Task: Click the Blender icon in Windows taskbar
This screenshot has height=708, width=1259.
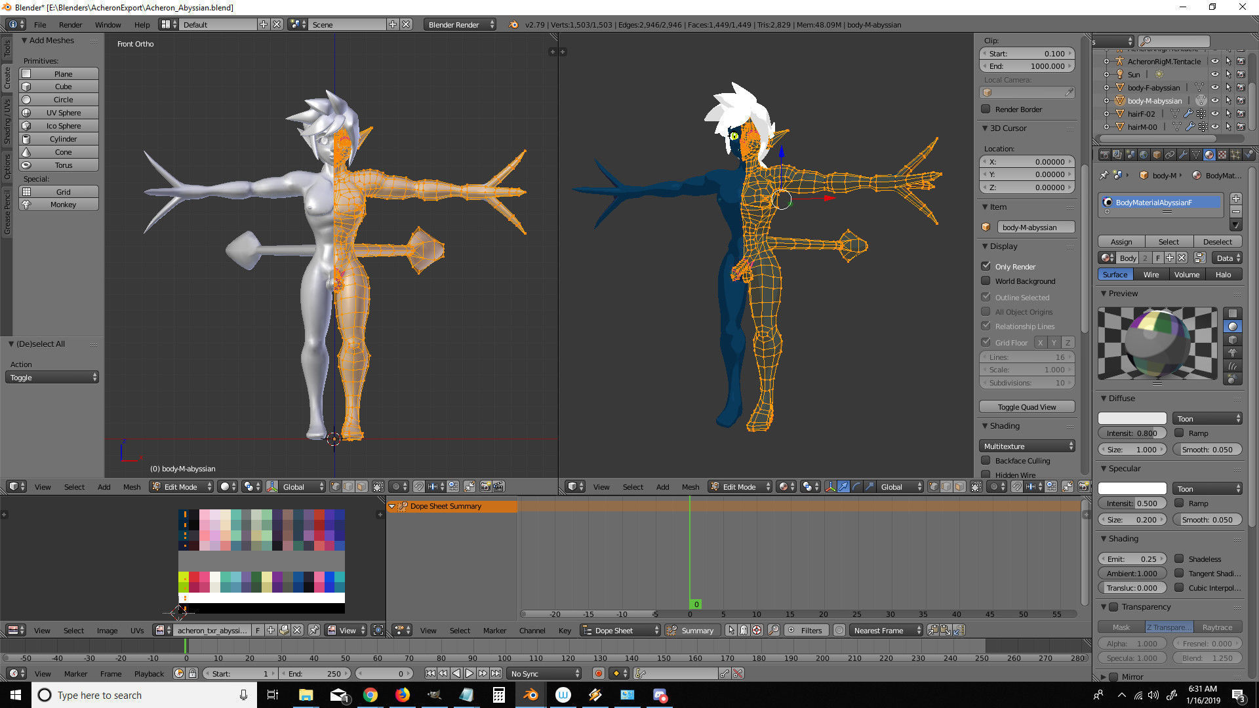Action: click(x=530, y=695)
